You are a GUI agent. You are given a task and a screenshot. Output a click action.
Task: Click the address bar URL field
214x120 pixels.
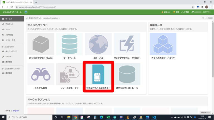pos(104,7)
